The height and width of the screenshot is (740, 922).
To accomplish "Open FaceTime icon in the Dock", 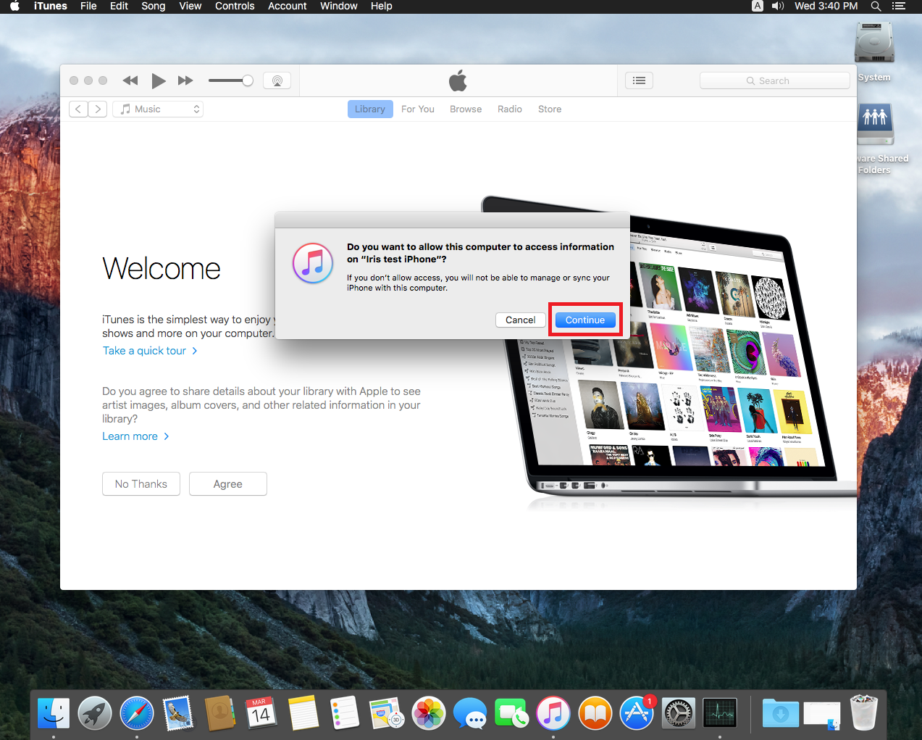I will (512, 713).
